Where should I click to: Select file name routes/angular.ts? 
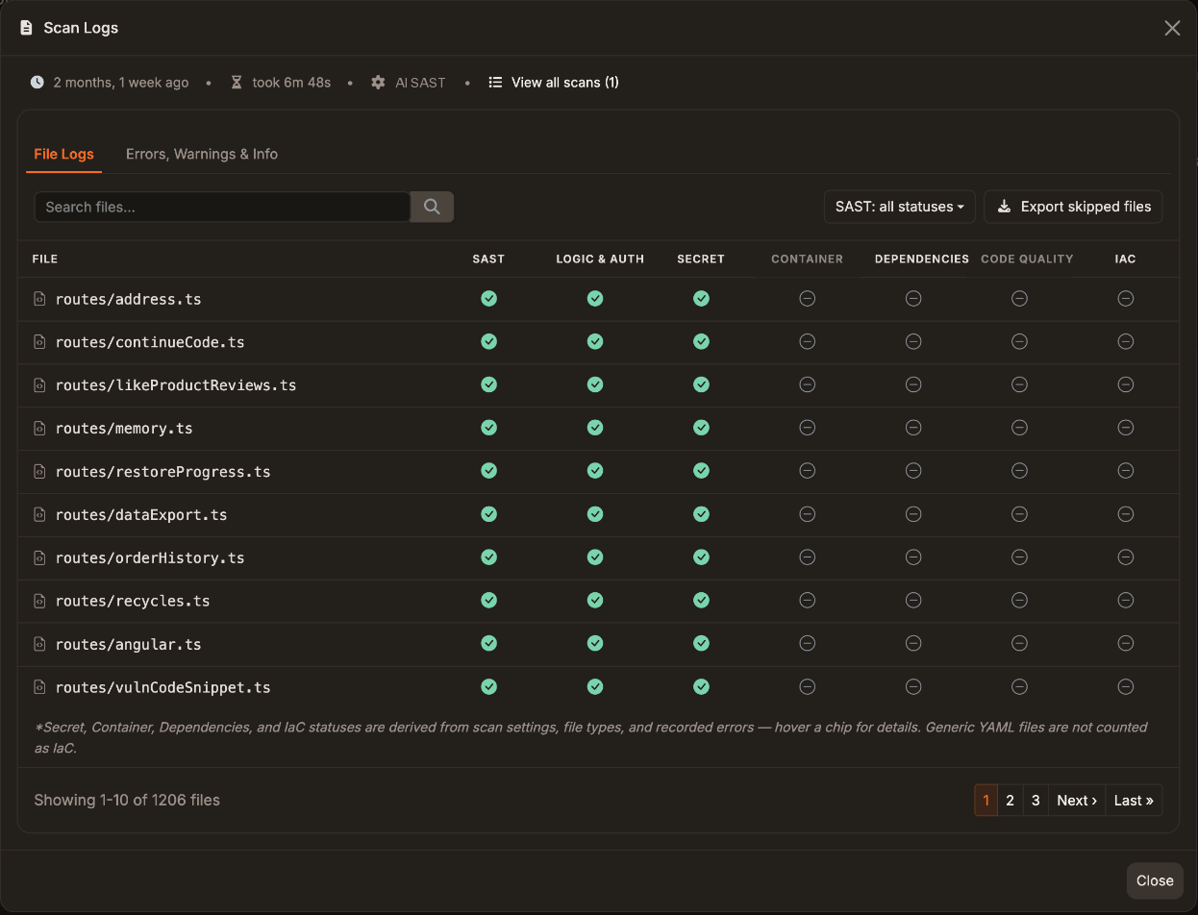(129, 644)
